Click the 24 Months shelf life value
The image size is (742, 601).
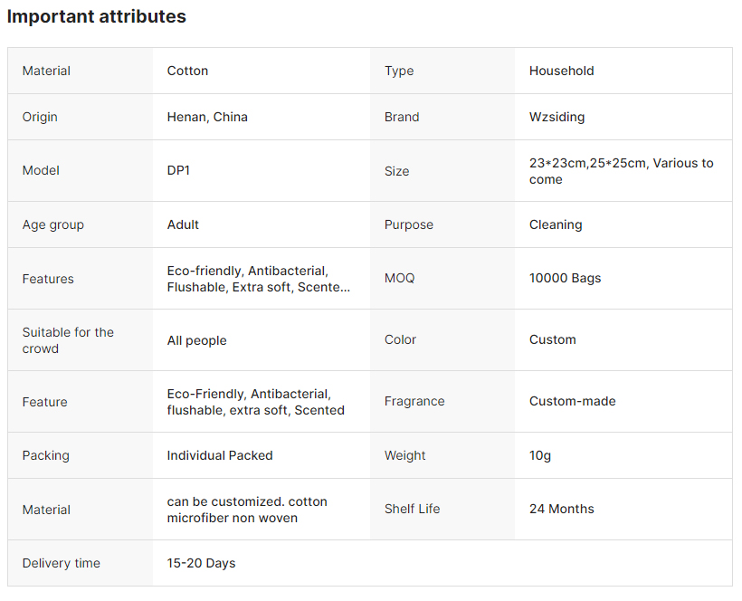[561, 509]
